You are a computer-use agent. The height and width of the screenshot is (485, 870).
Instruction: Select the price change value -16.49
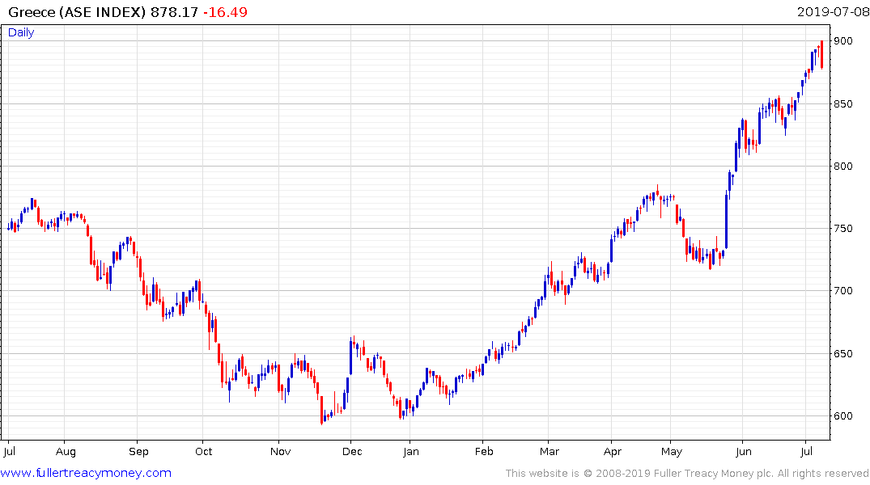coord(225,12)
